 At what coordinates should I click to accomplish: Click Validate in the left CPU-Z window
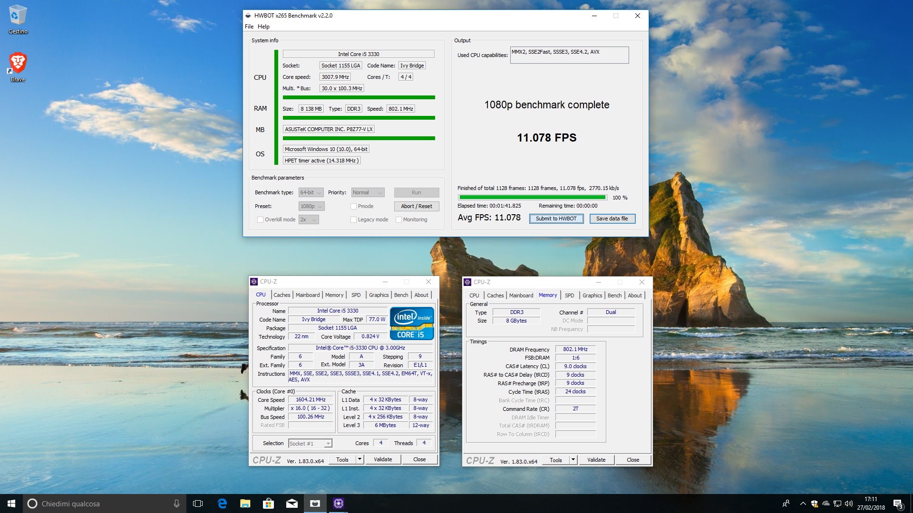383,459
